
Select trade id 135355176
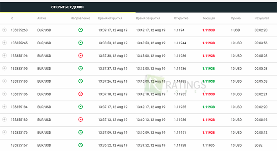[x=19, y=133]
